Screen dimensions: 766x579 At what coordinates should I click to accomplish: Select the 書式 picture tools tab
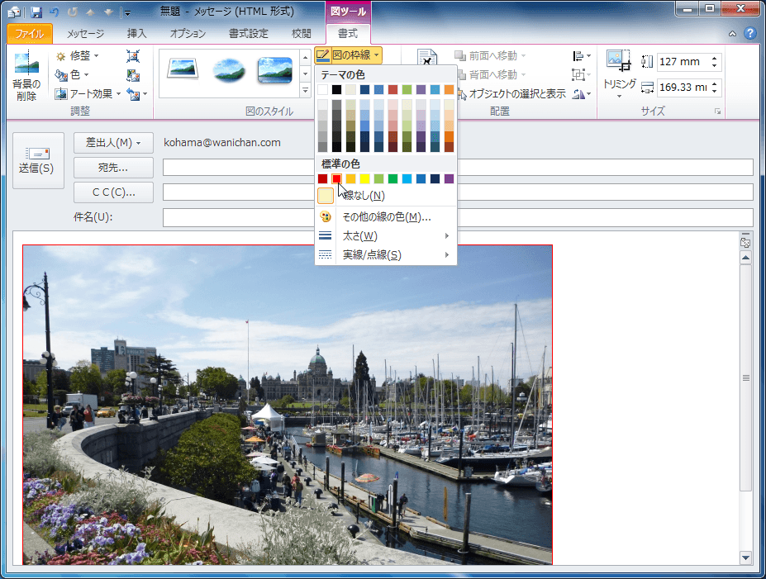click(x=348, y=33)
